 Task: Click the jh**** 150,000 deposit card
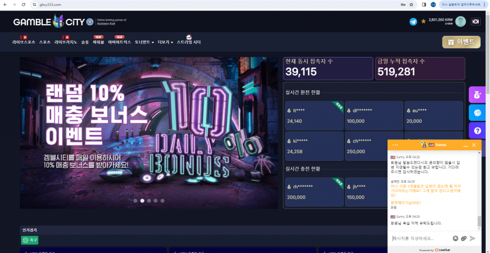[x=366, y=192]
